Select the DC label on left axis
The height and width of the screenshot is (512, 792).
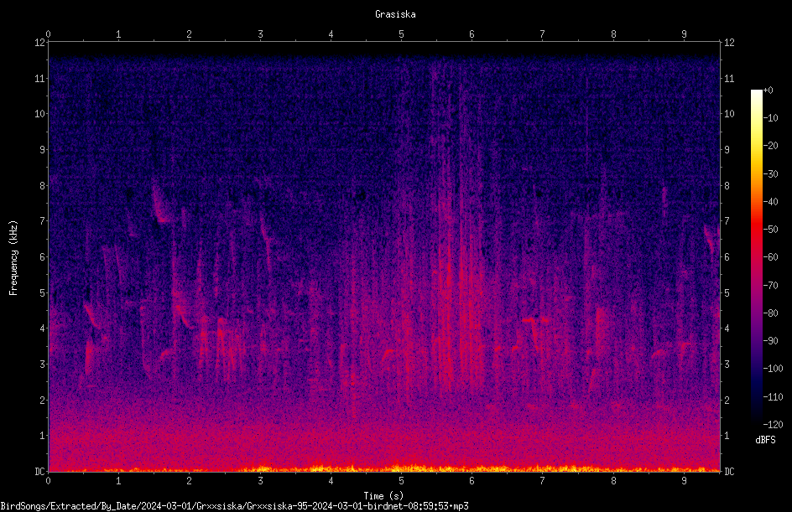39,471
